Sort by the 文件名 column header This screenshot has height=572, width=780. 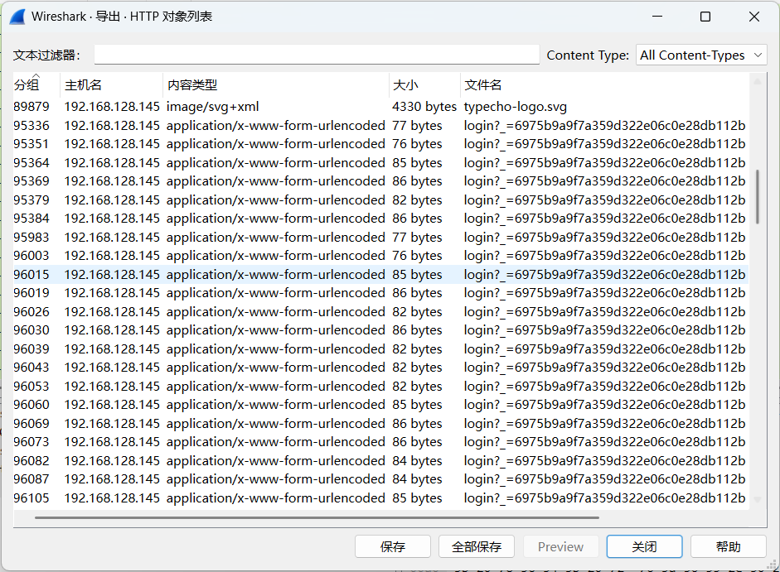[x=604, y=84]
